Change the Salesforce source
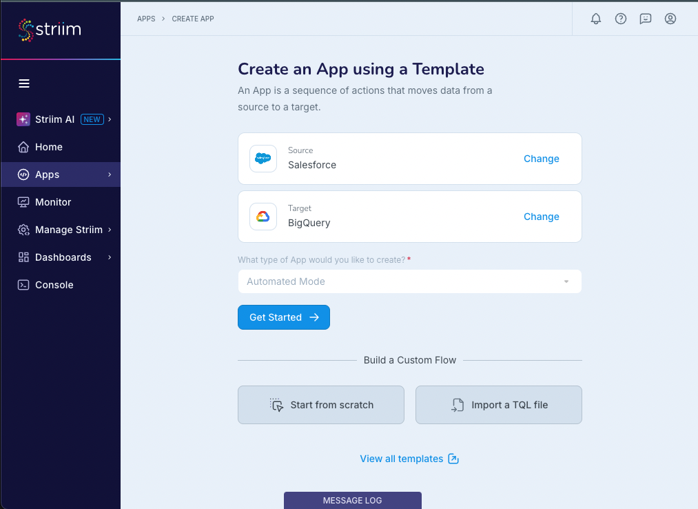The height and width of the screenshot is (509, 698). pyautogui.click(x=541, y=159)
